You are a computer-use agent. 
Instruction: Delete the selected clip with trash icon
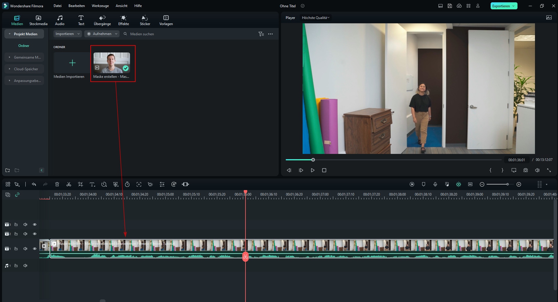point(57,184)
